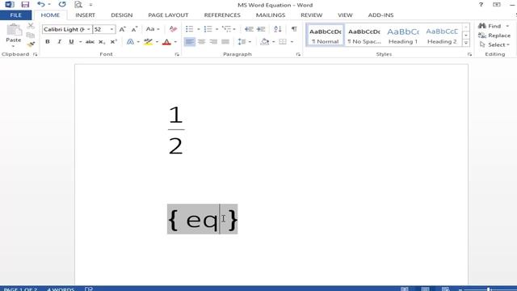Open Print Preview from quick access toolbar
The width and height of the screenshot is (517, 291).
pyautogui.click(x=78, y=5)
